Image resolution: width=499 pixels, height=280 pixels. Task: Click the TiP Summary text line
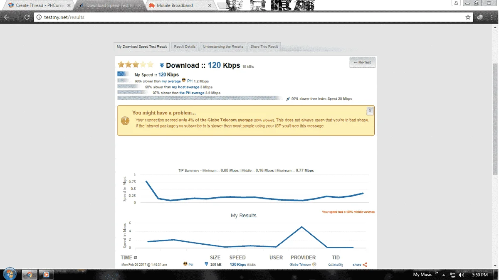(x=246, y=170)
